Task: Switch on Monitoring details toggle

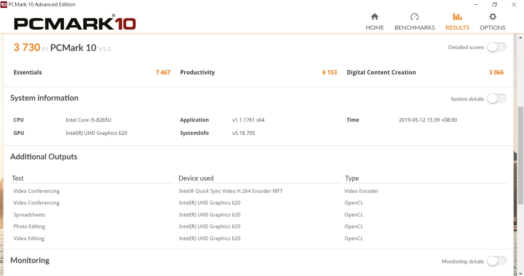Action: coord(496,261)
